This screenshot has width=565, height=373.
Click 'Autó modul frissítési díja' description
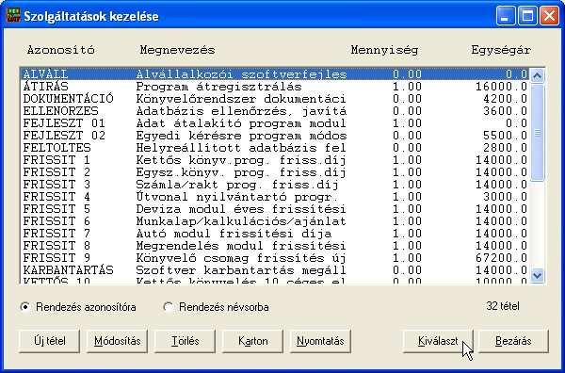234,234
